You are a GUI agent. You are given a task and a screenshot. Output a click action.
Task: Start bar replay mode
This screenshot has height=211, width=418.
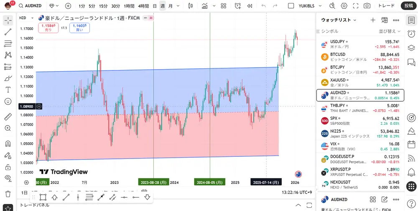[250, 6]
